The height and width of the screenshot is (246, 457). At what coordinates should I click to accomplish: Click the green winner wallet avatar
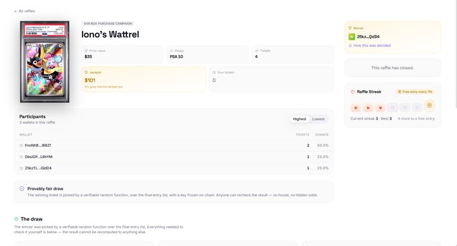click(x=351, y=37)
